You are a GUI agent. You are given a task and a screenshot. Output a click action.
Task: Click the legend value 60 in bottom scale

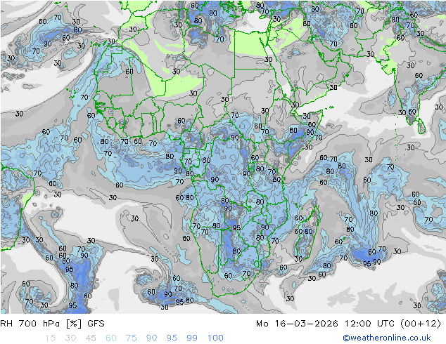point(111,338)
